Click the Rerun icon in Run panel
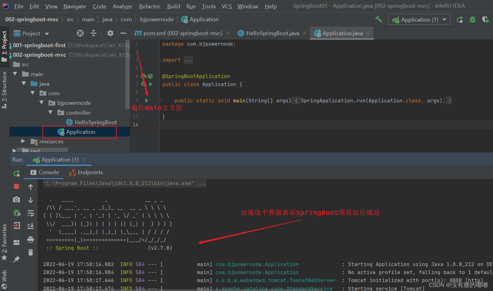This screenshot has height=291, width=493. pyautogui.click(x=17, y=174)
